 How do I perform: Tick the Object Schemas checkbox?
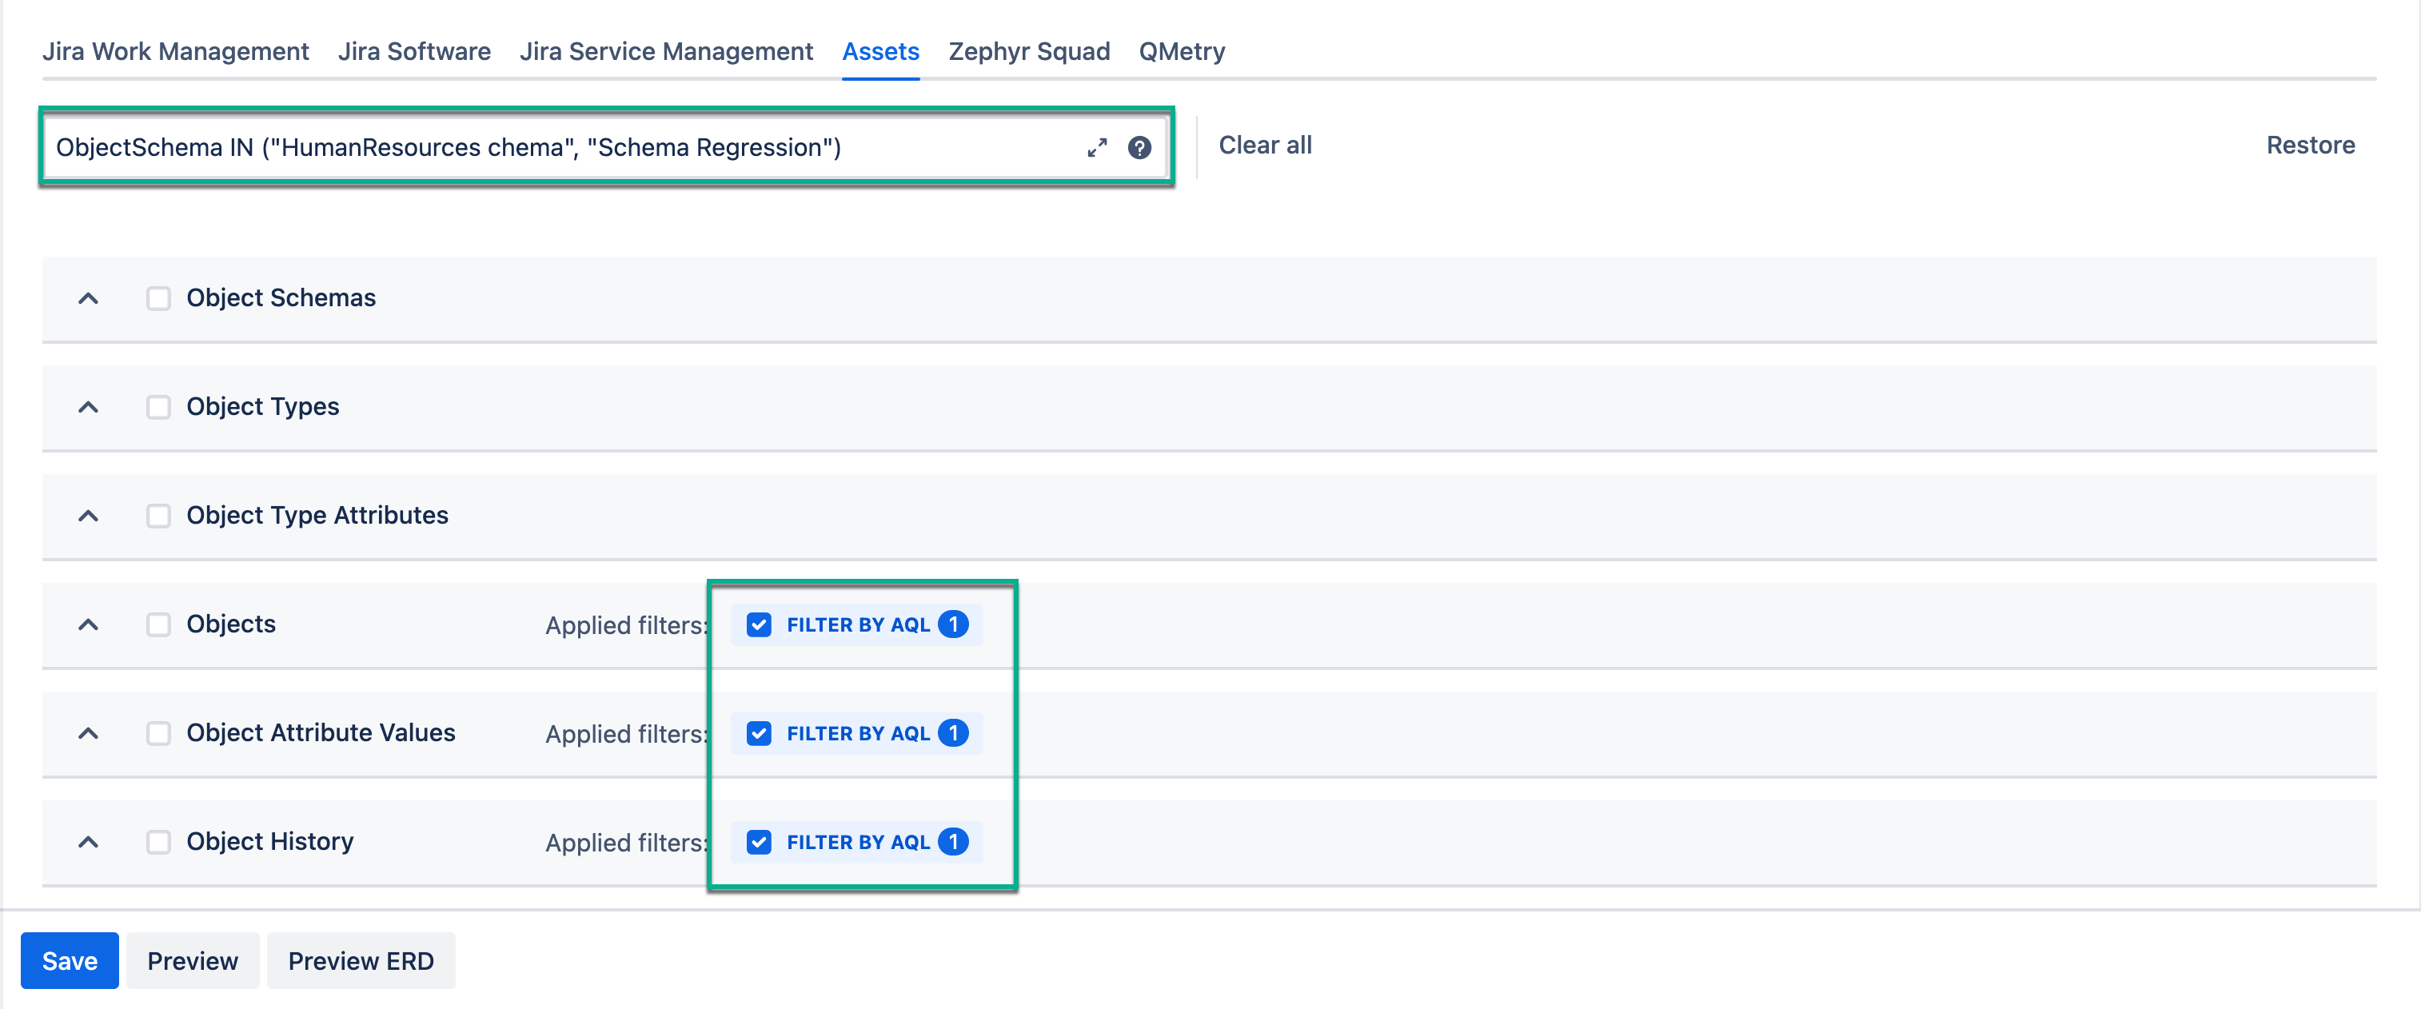[x=158, y=299]
